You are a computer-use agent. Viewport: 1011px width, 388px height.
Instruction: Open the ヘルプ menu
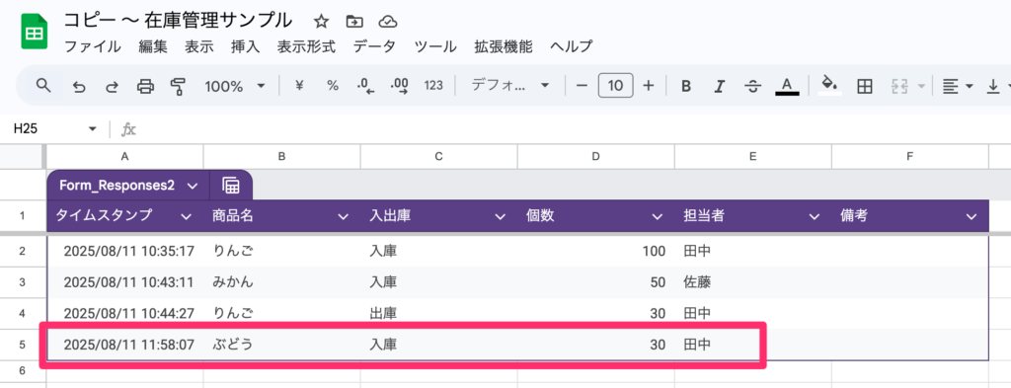coord(572,46)
